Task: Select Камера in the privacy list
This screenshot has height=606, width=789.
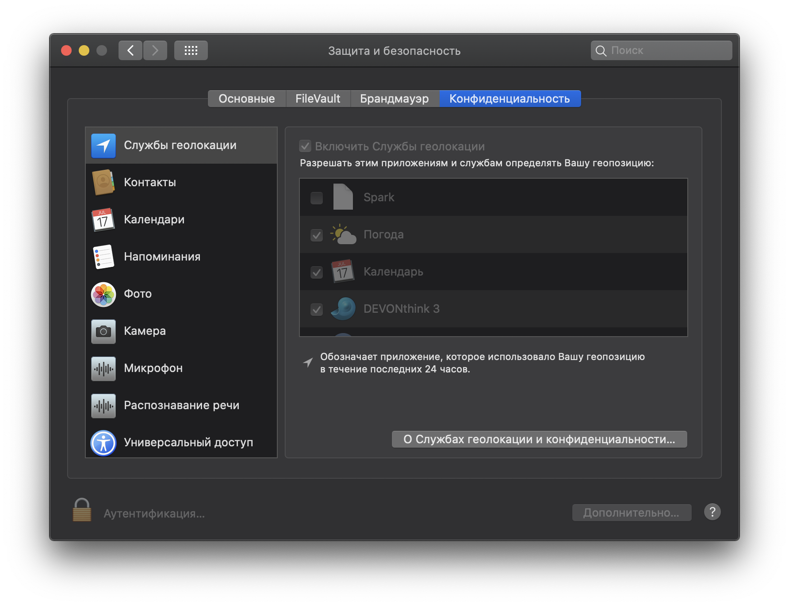Action: tap(181, 331)
